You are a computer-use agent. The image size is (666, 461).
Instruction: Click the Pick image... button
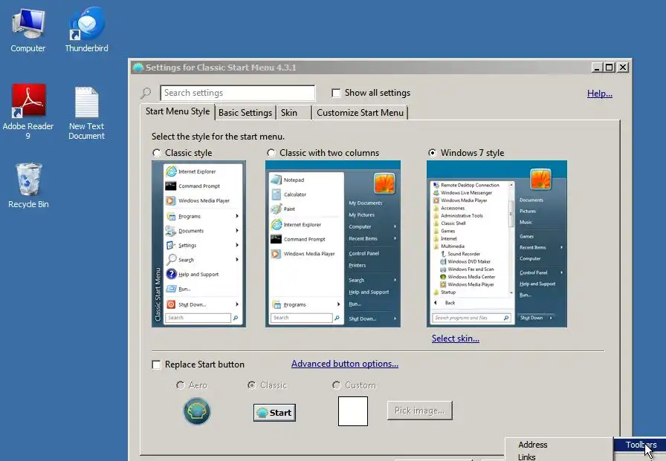(x=420, y=411)
